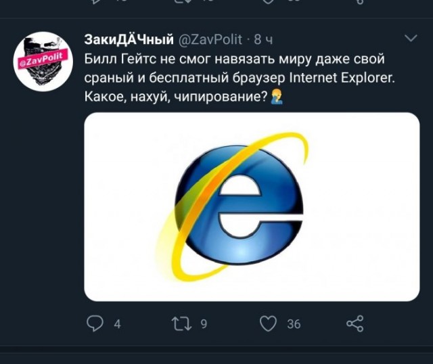Click the words 'Internet Explorer' in the tweet

point(340,78)
